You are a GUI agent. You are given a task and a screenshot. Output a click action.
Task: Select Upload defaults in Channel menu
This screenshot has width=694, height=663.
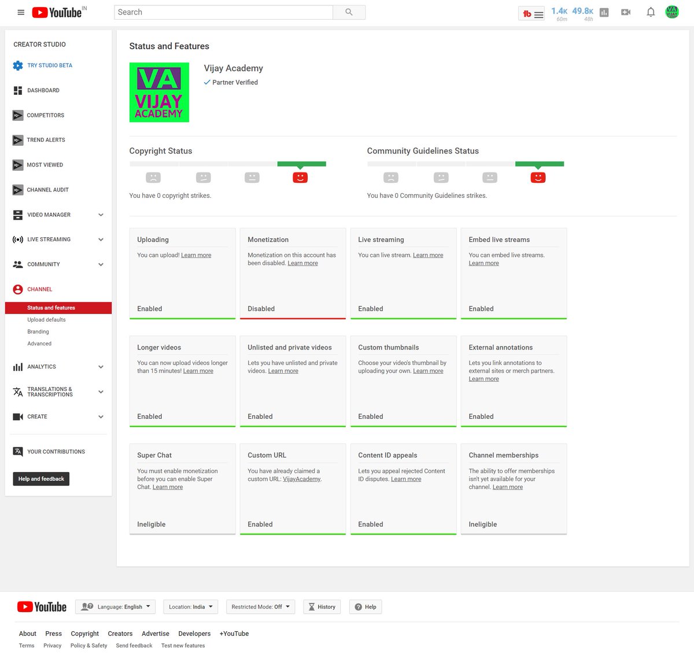click(x=46, y=320)
